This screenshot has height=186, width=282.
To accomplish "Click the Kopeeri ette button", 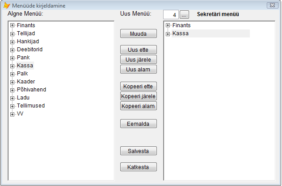I will click(138, 86).
